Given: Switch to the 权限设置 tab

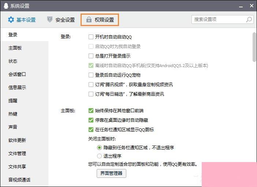Looking at the screenshot, I should (x=100, y=20).
